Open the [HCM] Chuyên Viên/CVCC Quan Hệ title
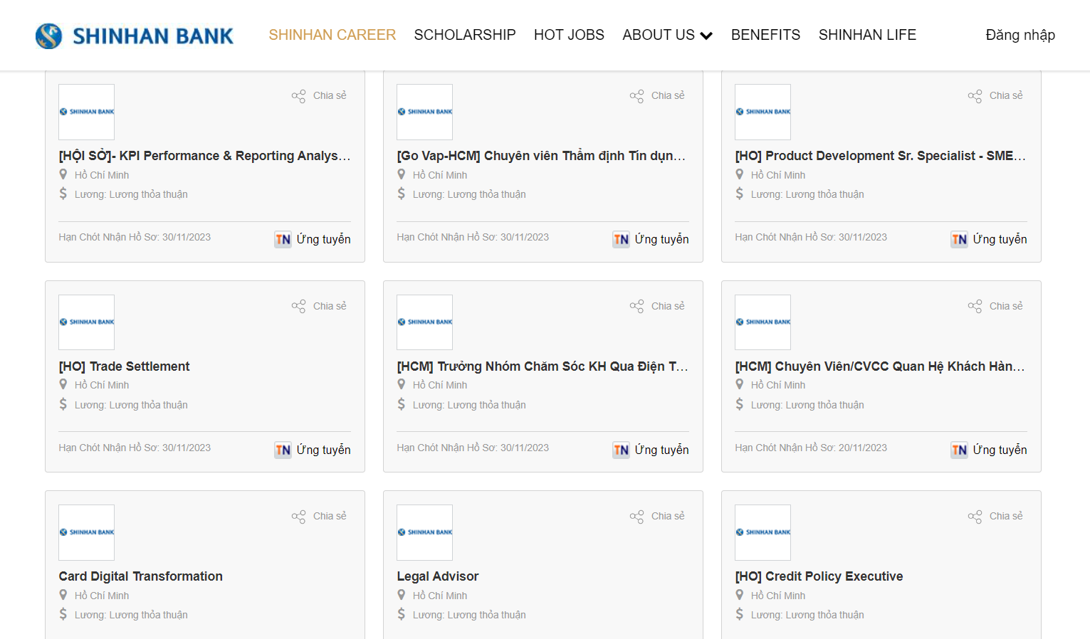Viewport: 1090px width, 639px height. (880, 366)
